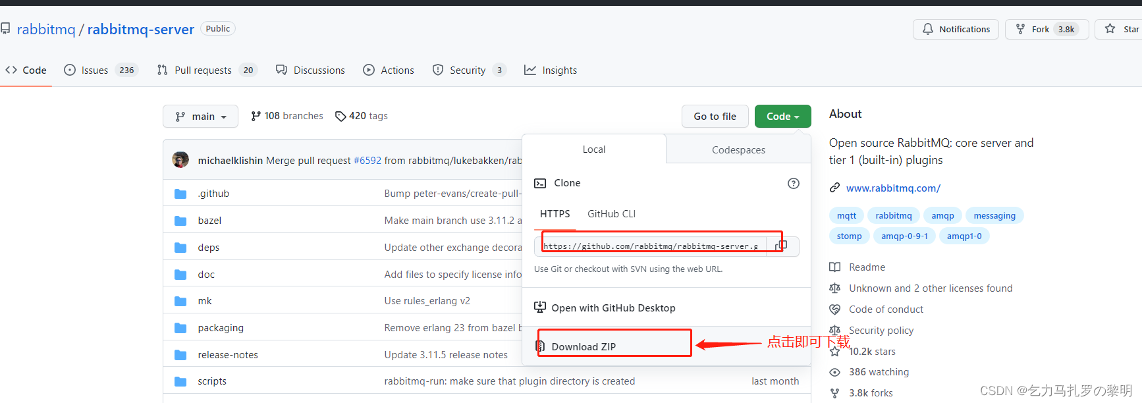Screen dimensions: 1142x403
Task: Visit www.rabbitmq.com link
Action: pyautogui.click(x=893, y=188)
